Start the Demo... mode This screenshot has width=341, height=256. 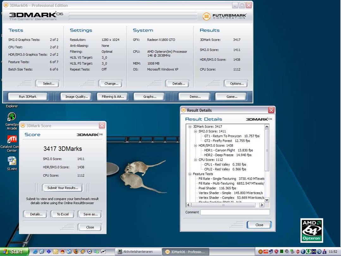pos(195,97)
